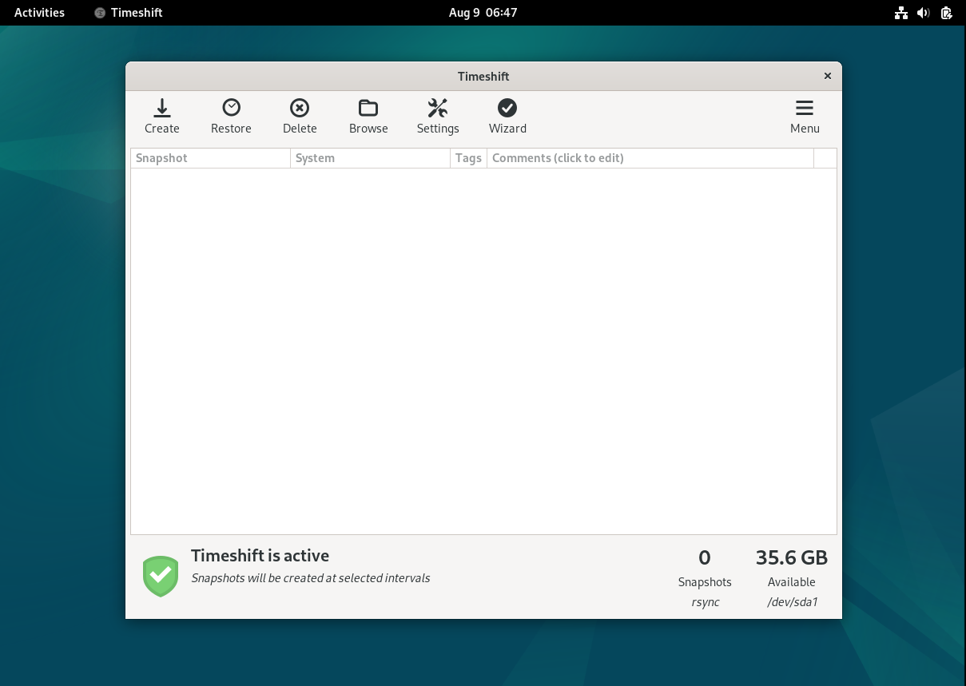
Task: Click the '0' snapshots count
Action: pos(705,557)
